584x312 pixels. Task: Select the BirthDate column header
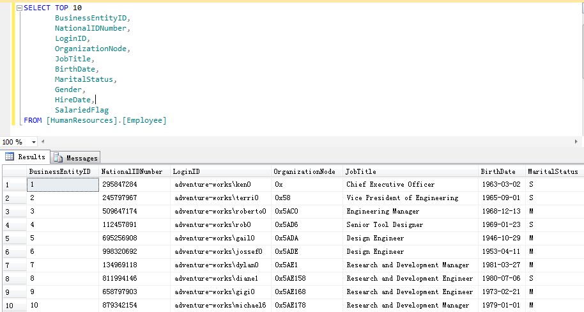pyautogui.click(x=502, y=171)
